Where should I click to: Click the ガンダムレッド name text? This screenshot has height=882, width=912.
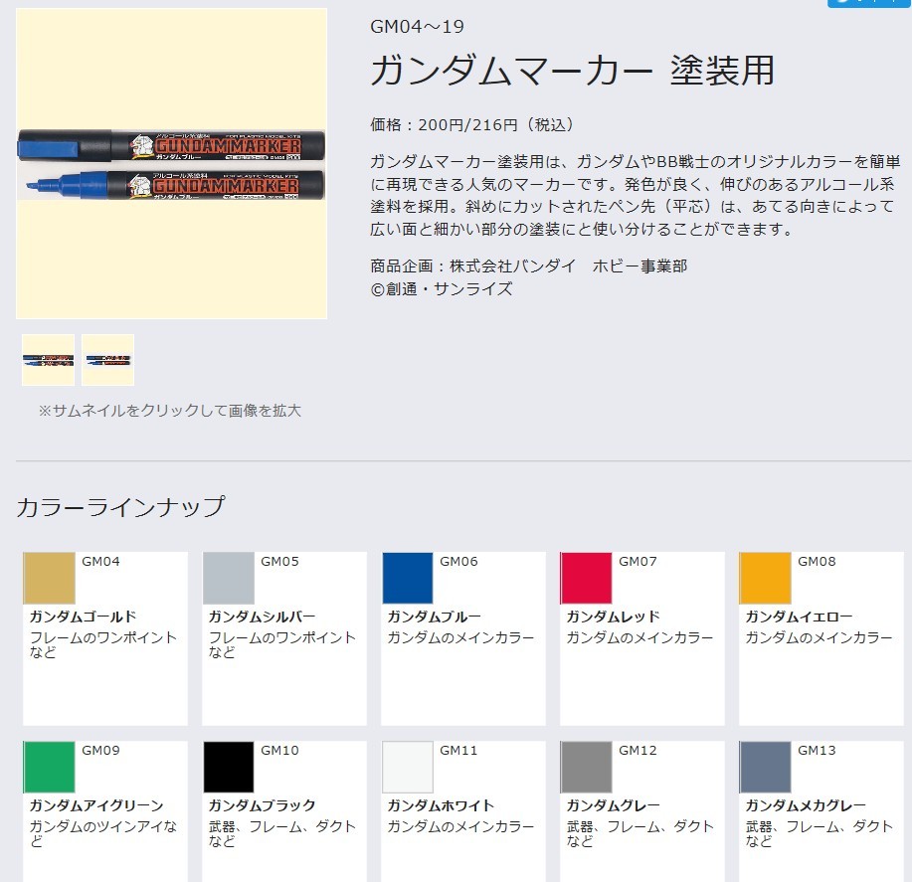[x=613, y=617]
